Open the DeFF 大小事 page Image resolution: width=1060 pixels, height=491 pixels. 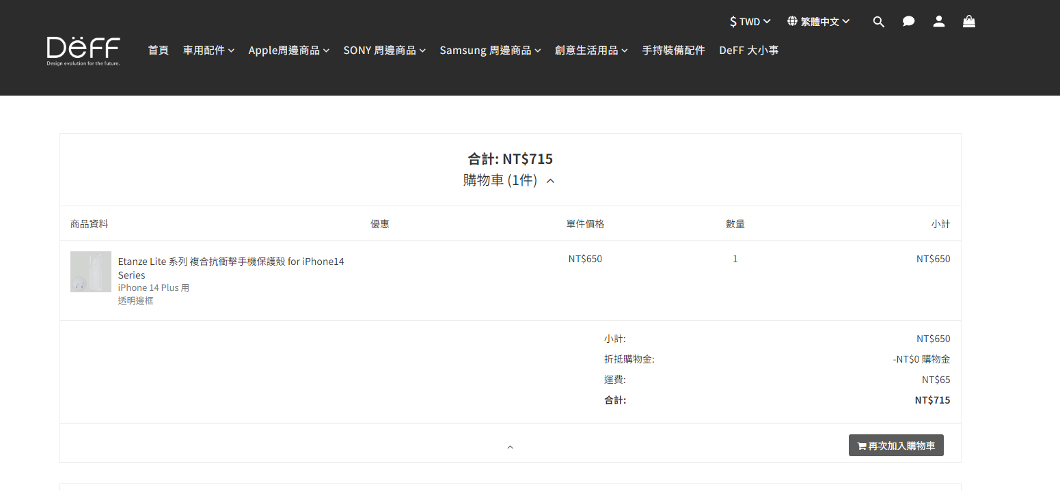tap(748, 51)
